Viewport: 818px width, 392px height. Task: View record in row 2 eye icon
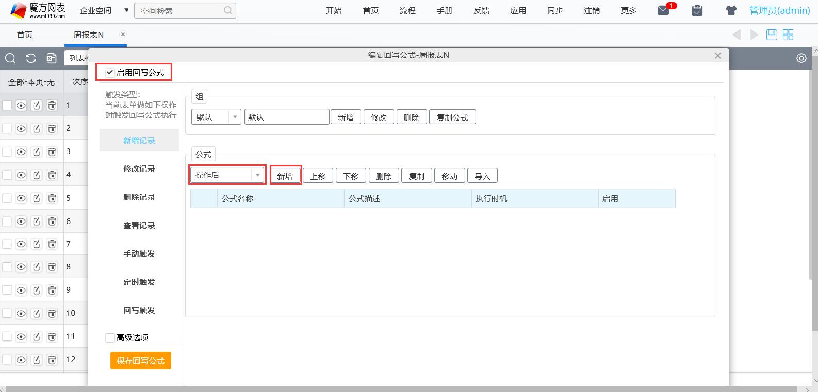tap(21, 129)
